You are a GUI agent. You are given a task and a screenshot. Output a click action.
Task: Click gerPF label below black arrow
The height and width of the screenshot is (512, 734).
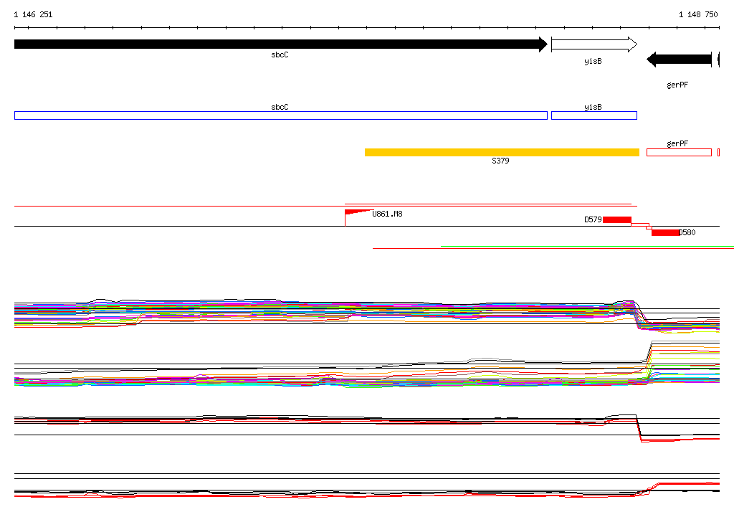pyautogui.click(x=677, y=85)
